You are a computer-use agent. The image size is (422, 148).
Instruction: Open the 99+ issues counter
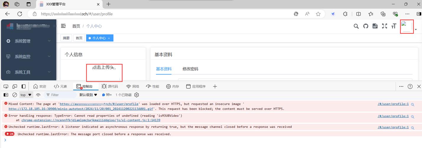tap(107, 95)
